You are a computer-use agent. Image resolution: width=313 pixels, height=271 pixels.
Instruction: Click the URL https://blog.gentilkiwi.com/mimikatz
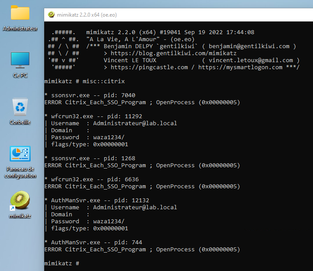[173, 53]
